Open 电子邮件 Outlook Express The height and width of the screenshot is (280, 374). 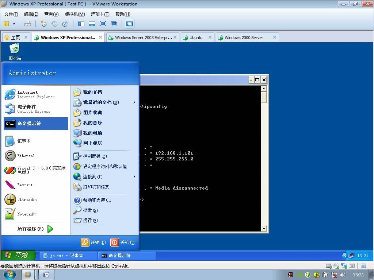point(36,109)
